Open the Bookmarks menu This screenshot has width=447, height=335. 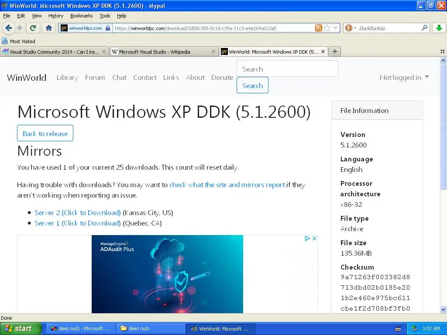click(x=81, y=16)
